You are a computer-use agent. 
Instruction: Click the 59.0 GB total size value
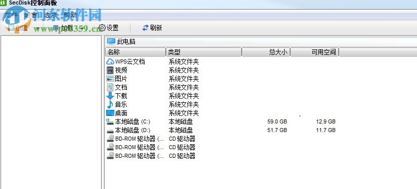[x=277, y=121]
